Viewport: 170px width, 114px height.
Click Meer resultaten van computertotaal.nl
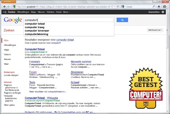tap(47, 92)
